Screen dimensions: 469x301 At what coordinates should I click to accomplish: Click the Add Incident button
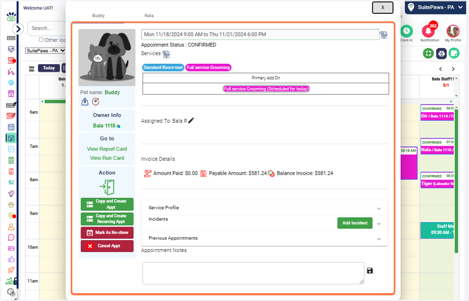[x=355, y=223]
